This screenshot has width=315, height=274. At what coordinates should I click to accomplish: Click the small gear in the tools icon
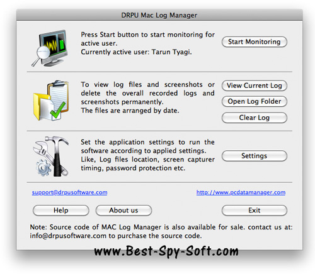pyautogui.click(x=43, y=168)
